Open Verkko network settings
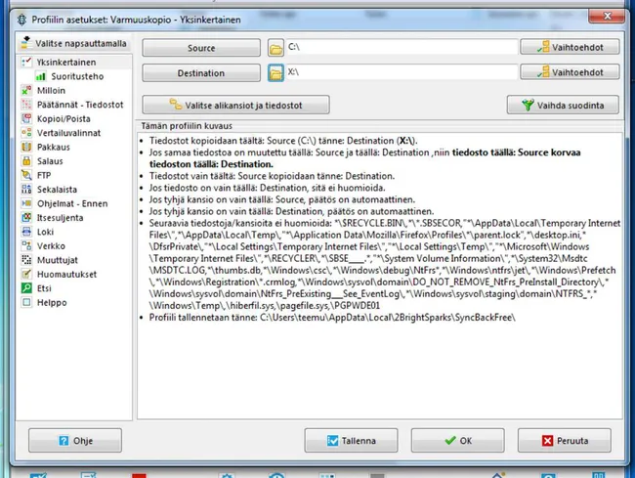The height and width of the screenshot is (478, 635). [51, 246]
